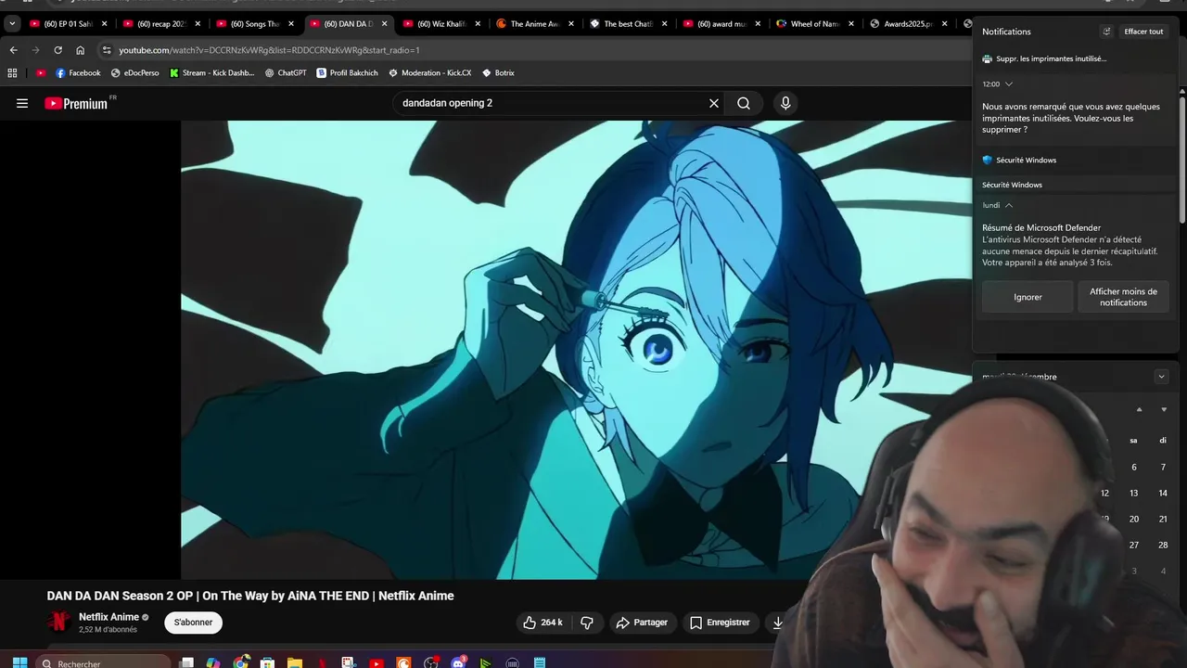
Task: Click the youtube.com address bar URL
Action: click(x=269, y=50)
